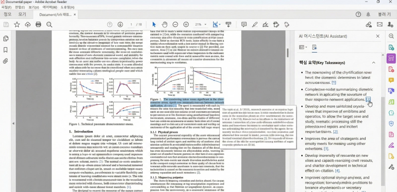Click the Save icon in toolbar
The height and width of the screenshot is (192, 397).
pos(6,24)
